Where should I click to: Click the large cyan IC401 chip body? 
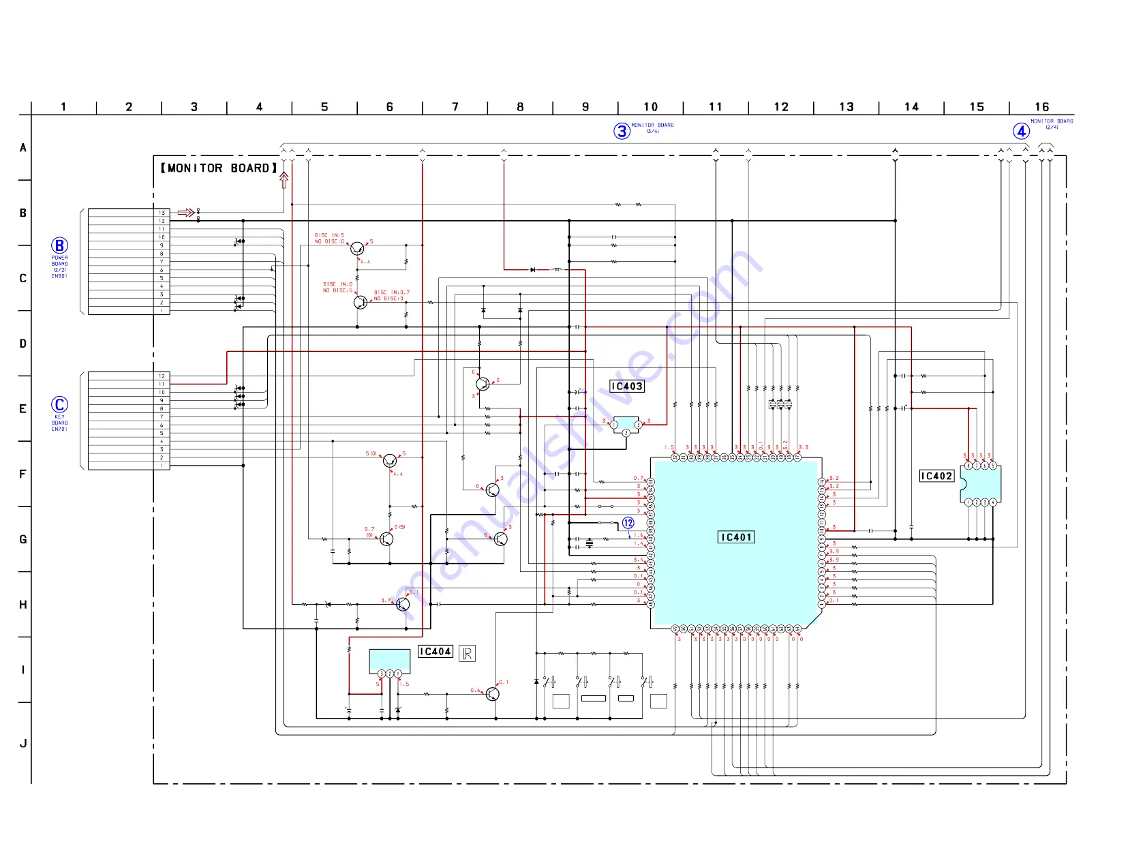click(x=736, y=543)
